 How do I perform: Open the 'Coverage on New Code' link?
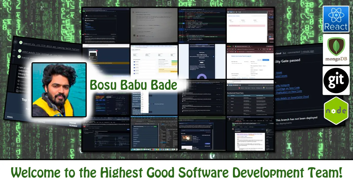click(x=288, y=88)
